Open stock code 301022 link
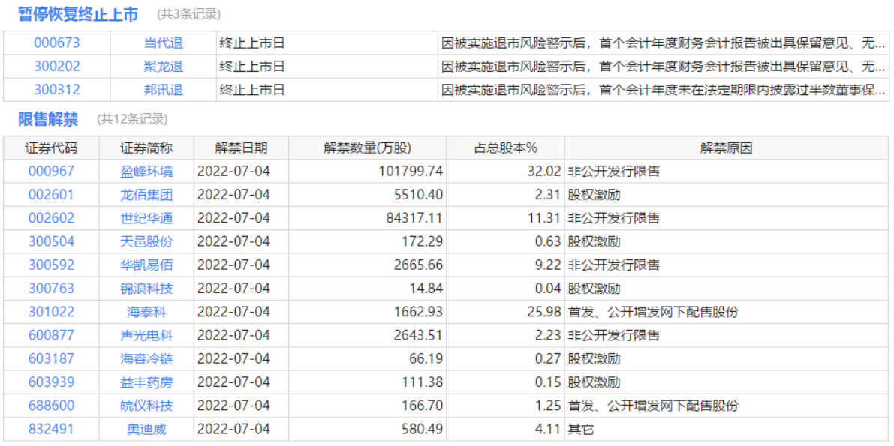Viewport: 894px width, 446px height. [x=51, y=312]
